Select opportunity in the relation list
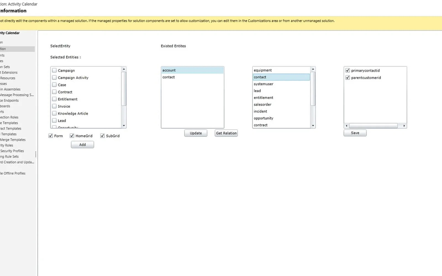This screenshot has width=442, height=276. [x=281, y=118]
